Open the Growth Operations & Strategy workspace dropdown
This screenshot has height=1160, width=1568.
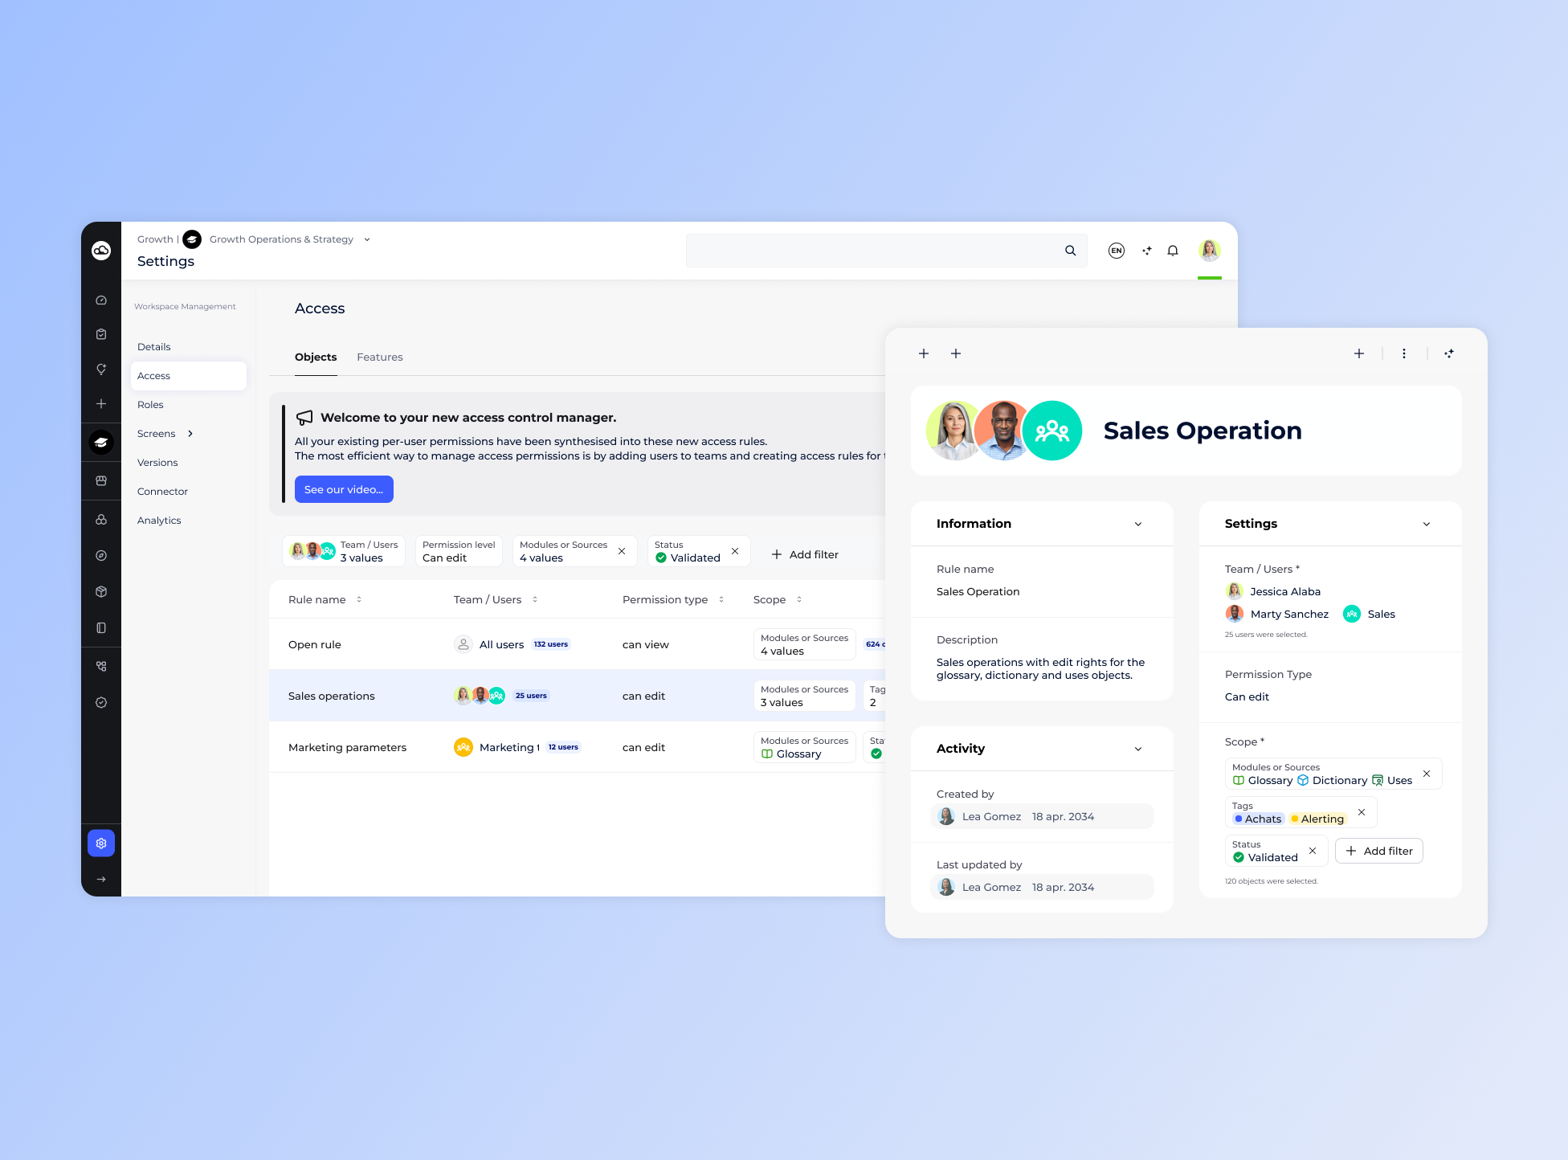tap(367, 239)
